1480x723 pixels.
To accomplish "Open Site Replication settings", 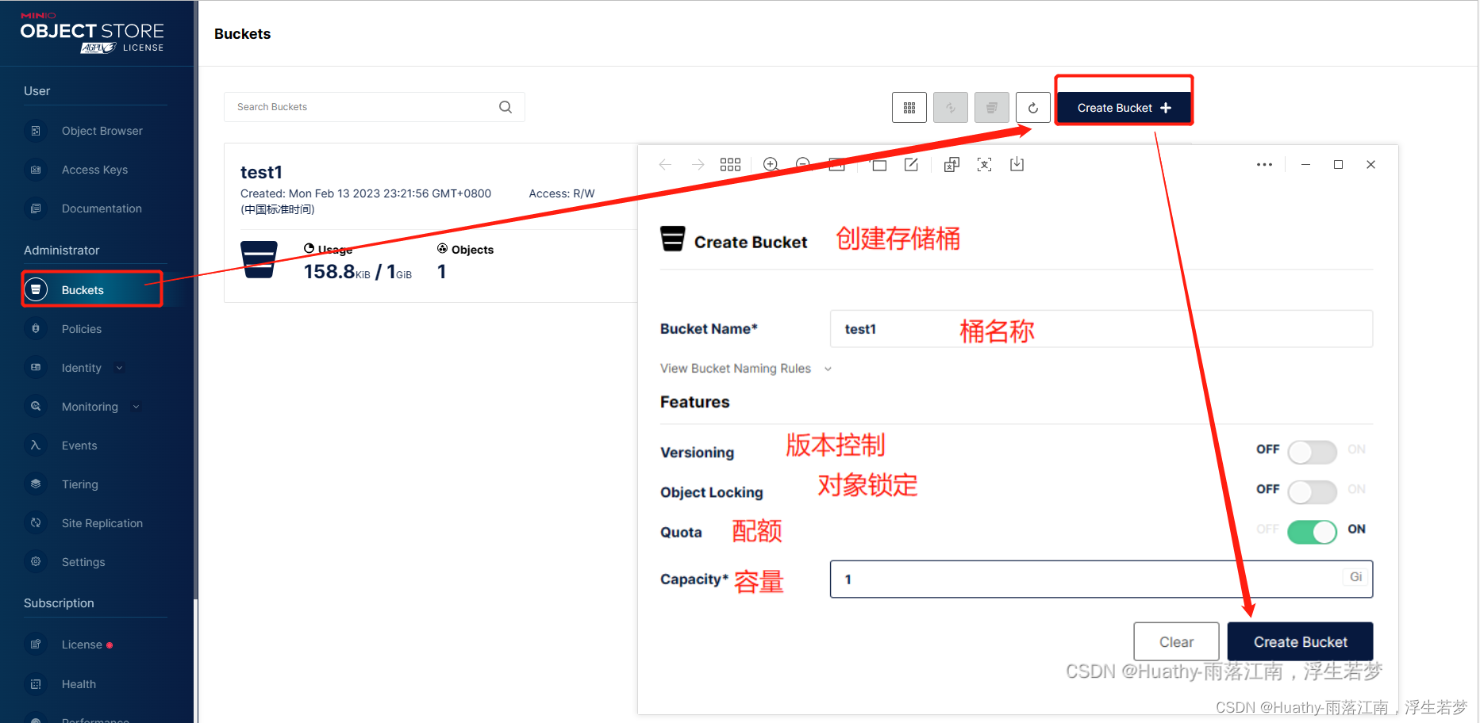I will (x=102, y=523).
